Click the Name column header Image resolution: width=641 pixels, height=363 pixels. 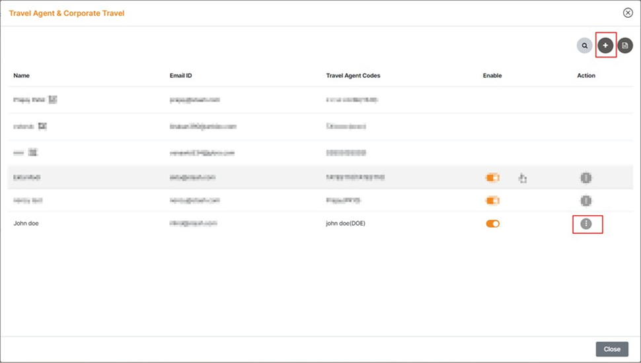(22, 76)
